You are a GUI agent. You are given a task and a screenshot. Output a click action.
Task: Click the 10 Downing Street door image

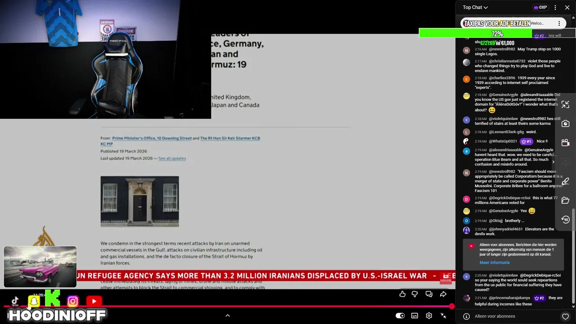(139, 201)
